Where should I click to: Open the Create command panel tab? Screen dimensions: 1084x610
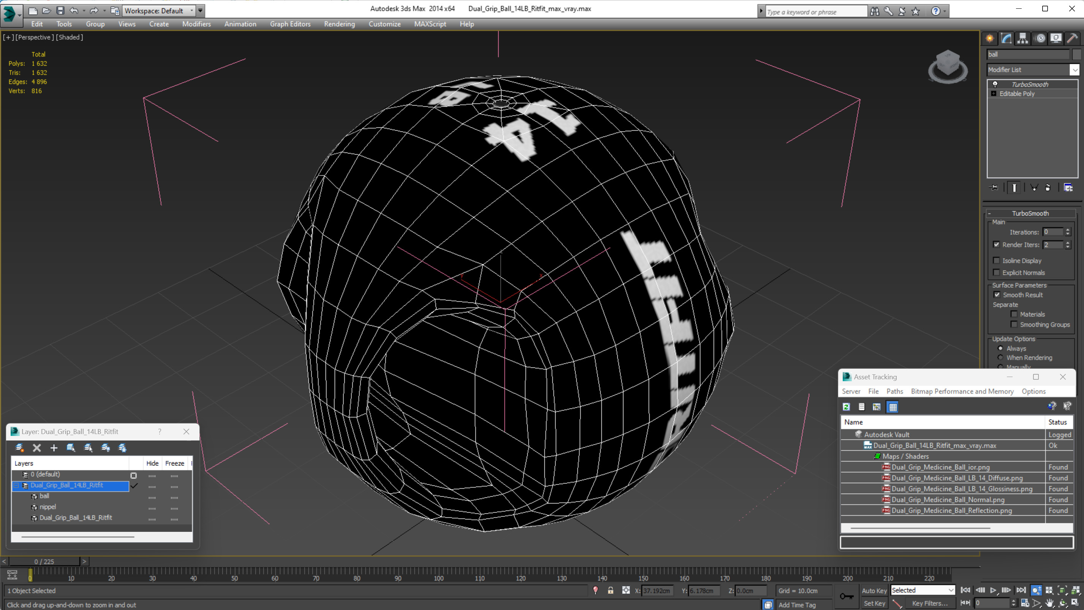click(989, 39)
